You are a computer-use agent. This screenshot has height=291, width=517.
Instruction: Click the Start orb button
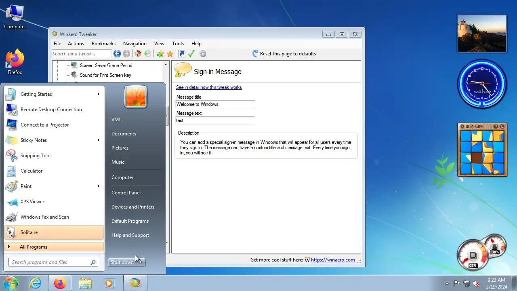pos(11,283)
